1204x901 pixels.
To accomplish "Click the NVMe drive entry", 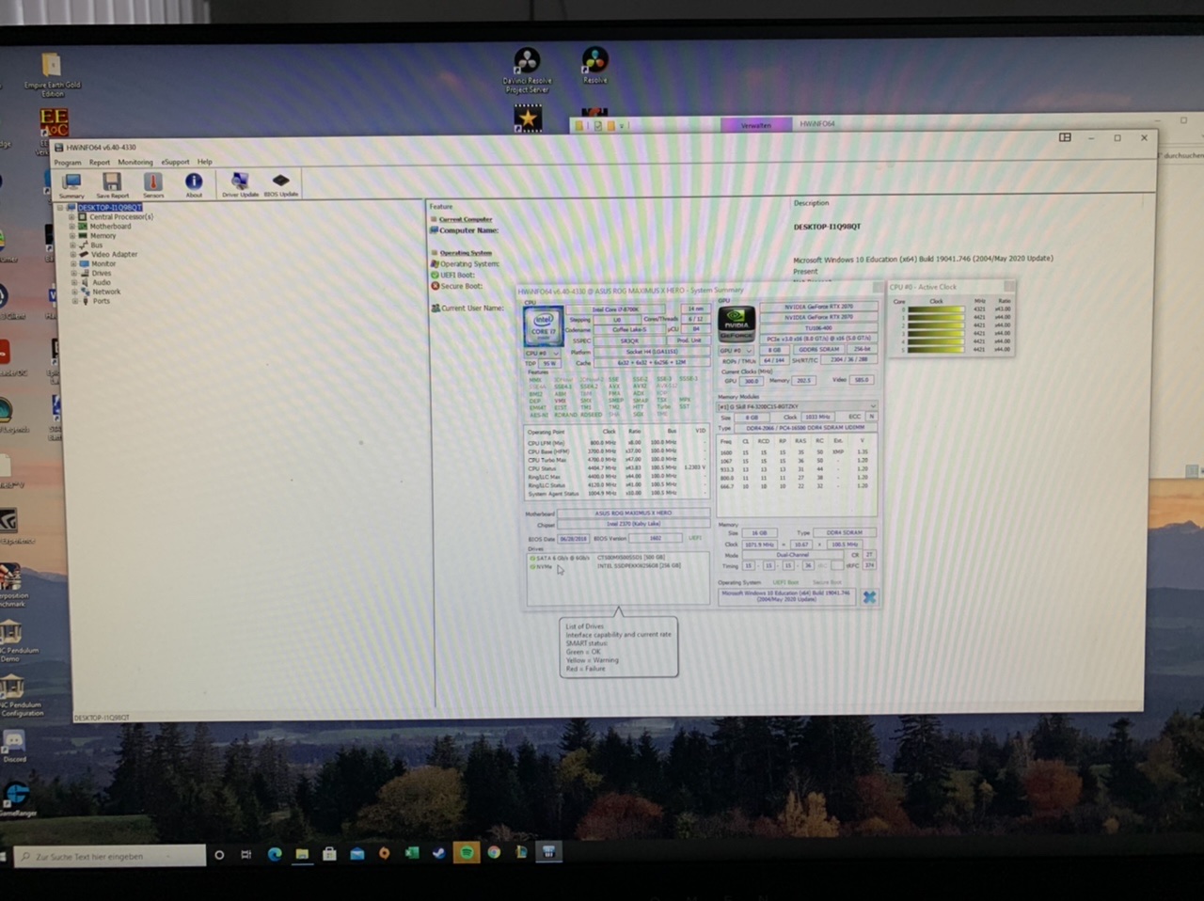I will [604, 566].
